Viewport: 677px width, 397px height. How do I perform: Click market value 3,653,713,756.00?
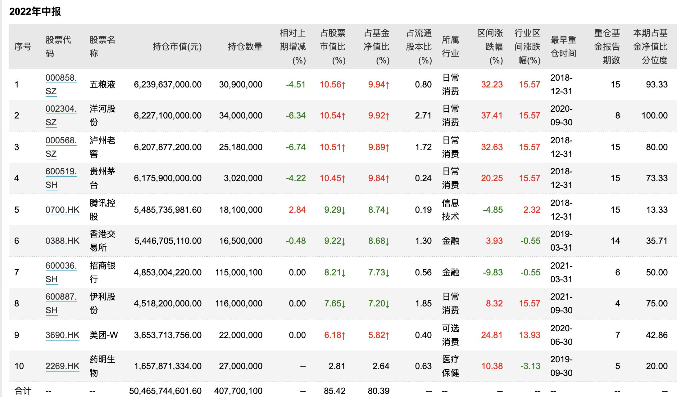click(168, 335)
